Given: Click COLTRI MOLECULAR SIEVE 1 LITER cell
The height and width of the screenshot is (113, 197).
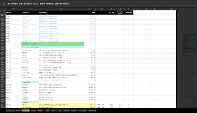Looking at the screenshot, I should (x=61, y=58).
